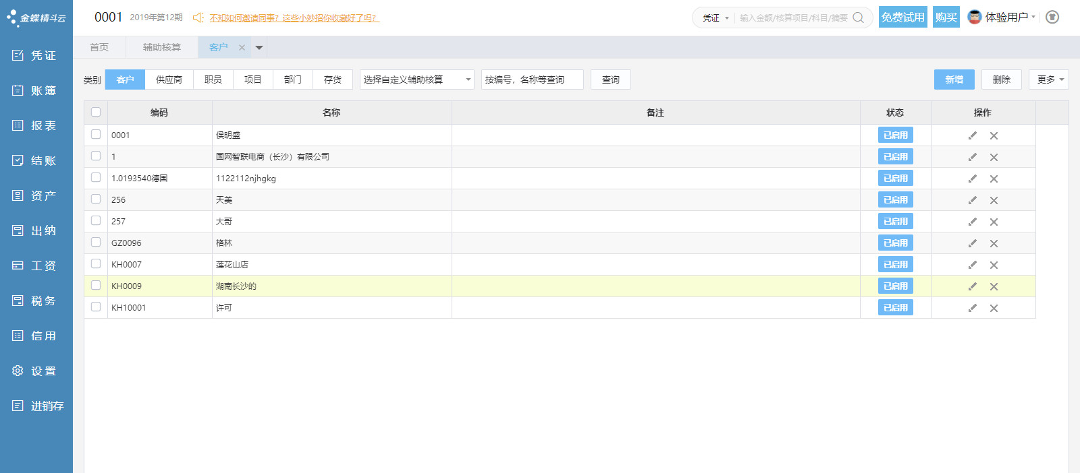Check the box for row KH0007
Screen dimensions: 1080x473
tap(96, 263)
